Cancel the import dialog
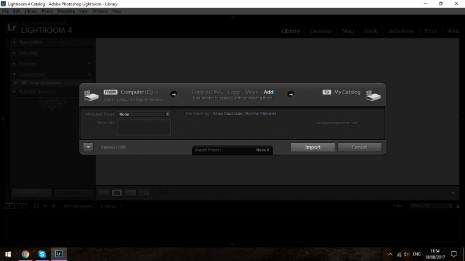This screenshot has height=261, width=465. click(x=359, y=147)
